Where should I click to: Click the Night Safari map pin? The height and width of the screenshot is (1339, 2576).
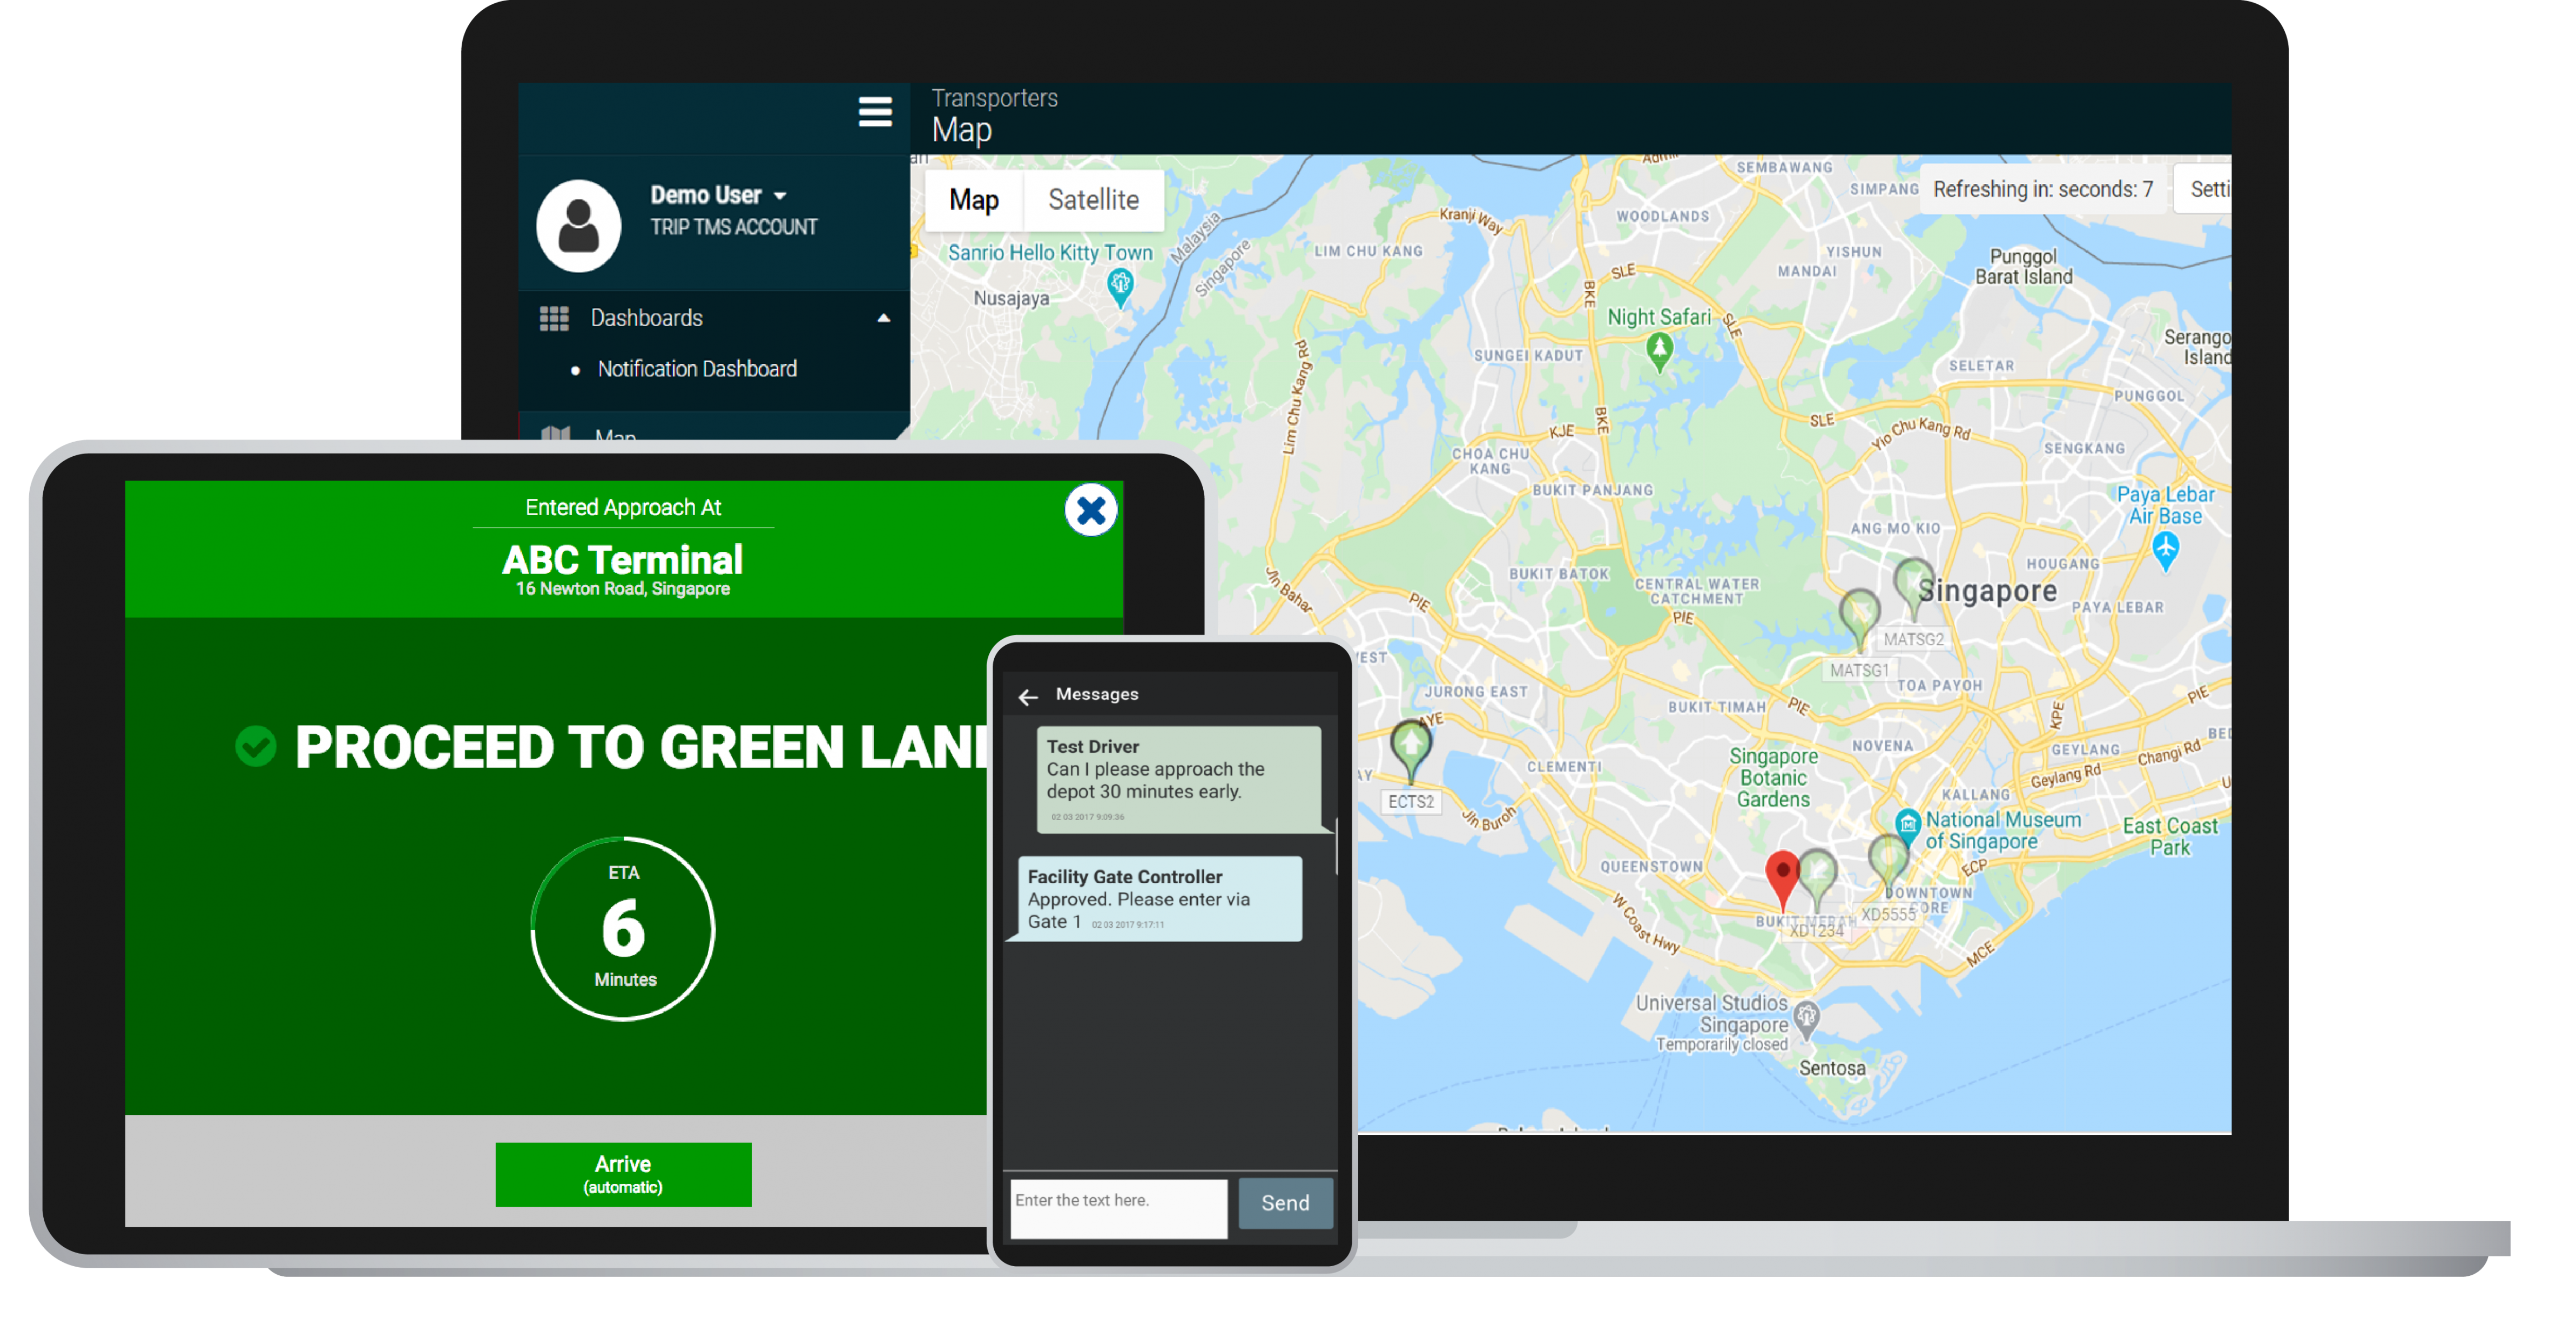tap(1659, 352)
